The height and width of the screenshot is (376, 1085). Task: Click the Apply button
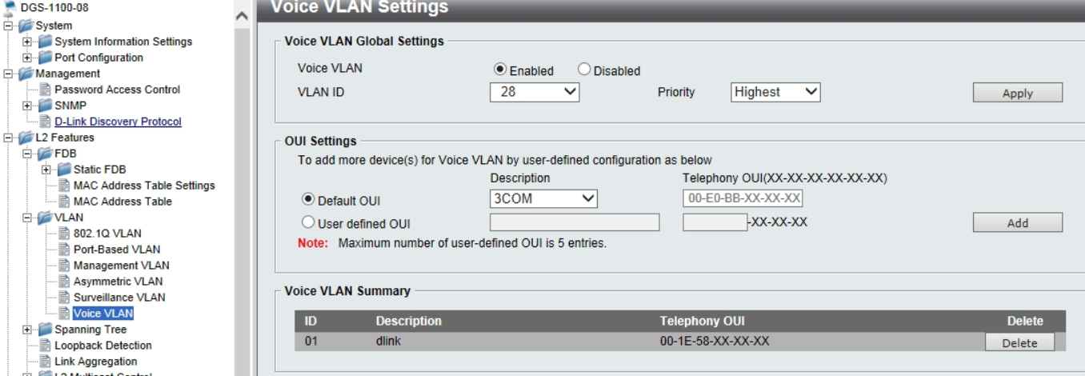(1017, 93)
